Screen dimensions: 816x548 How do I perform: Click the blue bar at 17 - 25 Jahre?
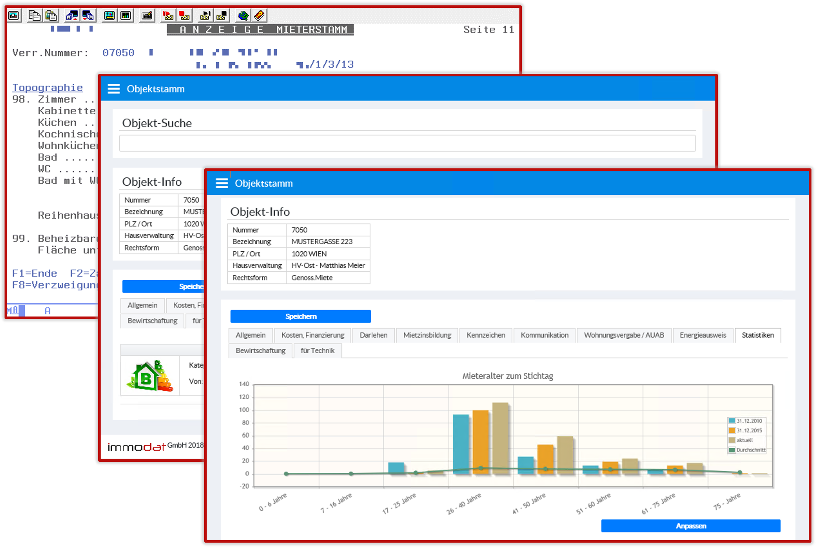pyautogui.click(x=396, y=468)
